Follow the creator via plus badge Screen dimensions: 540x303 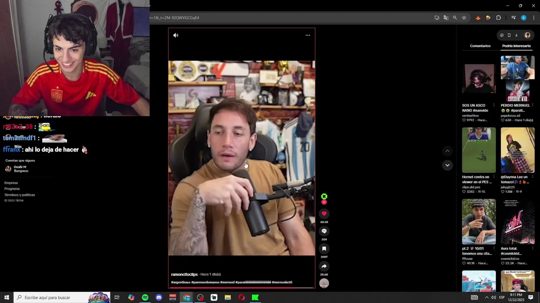324,202
